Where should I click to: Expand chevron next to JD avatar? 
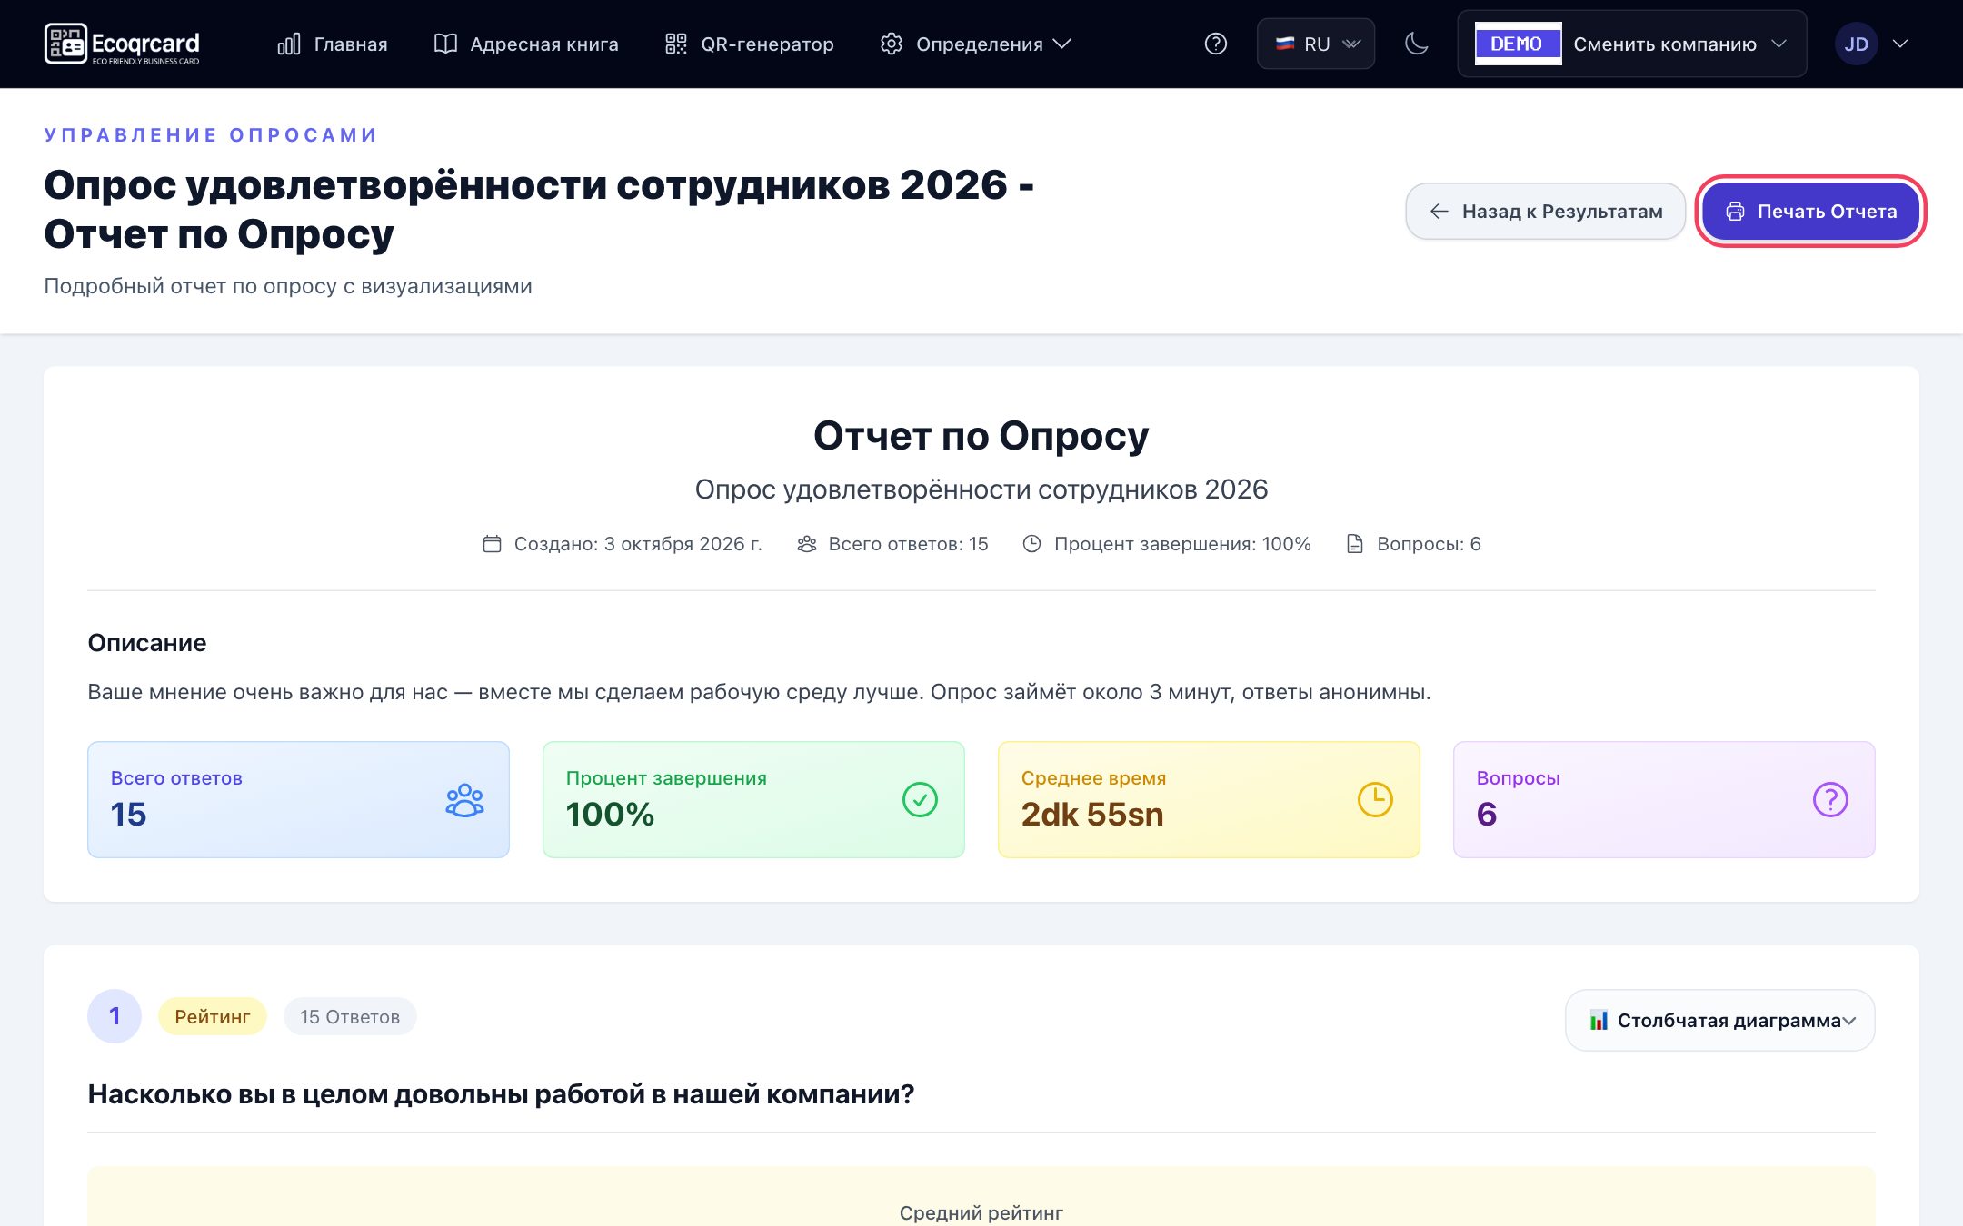(1899, 44)
